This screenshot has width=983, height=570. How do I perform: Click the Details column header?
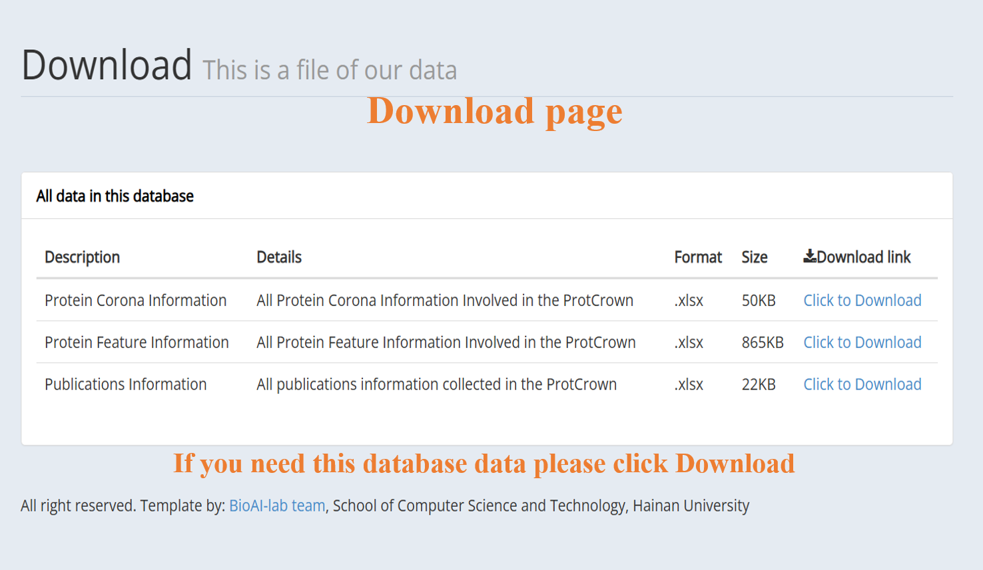279,257
